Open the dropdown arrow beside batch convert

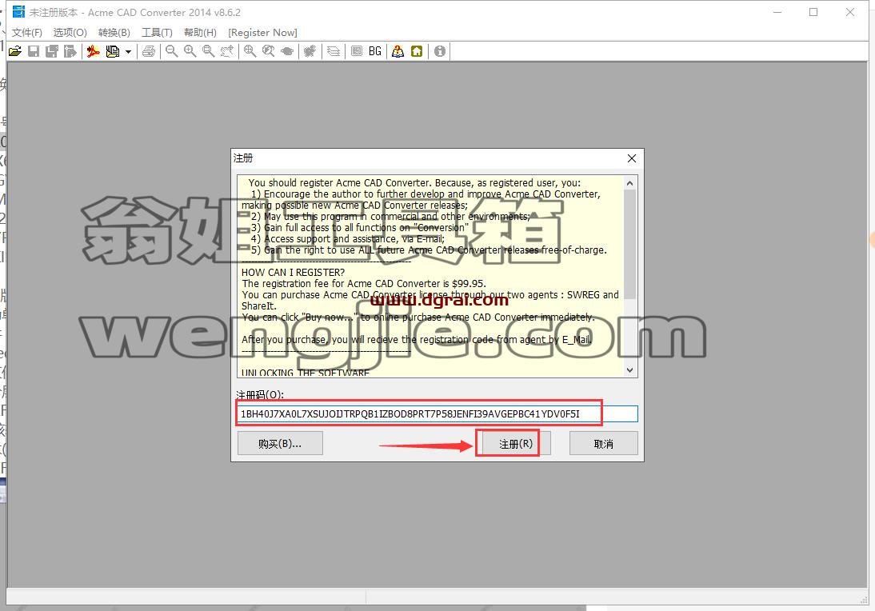point(128,52)
